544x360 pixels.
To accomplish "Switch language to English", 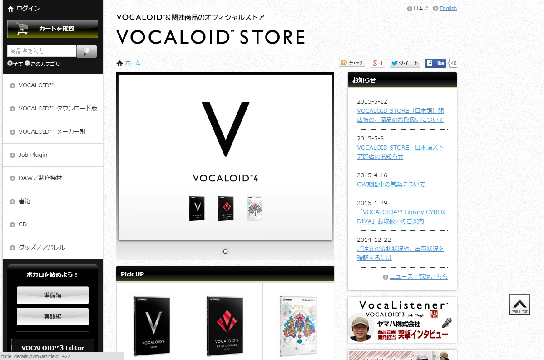I will tap(448, 8).
